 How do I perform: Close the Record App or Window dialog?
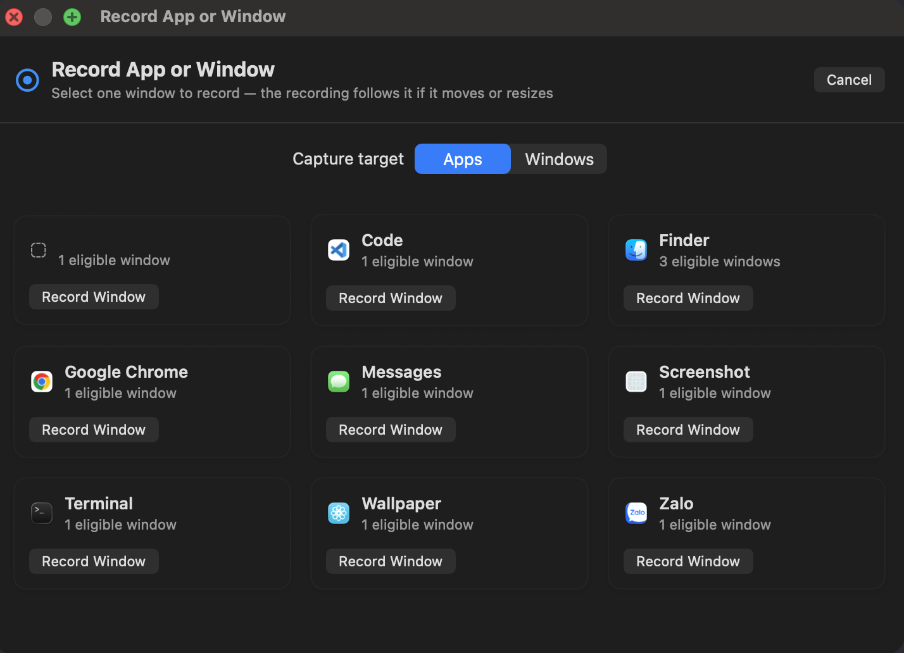point(14,17)
